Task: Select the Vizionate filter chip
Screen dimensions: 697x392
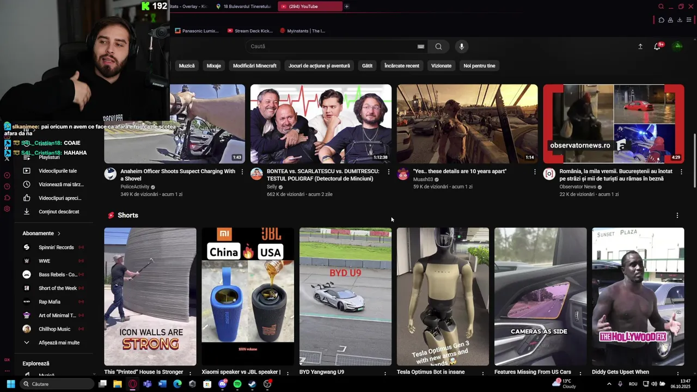Action: tap(441, 66)
